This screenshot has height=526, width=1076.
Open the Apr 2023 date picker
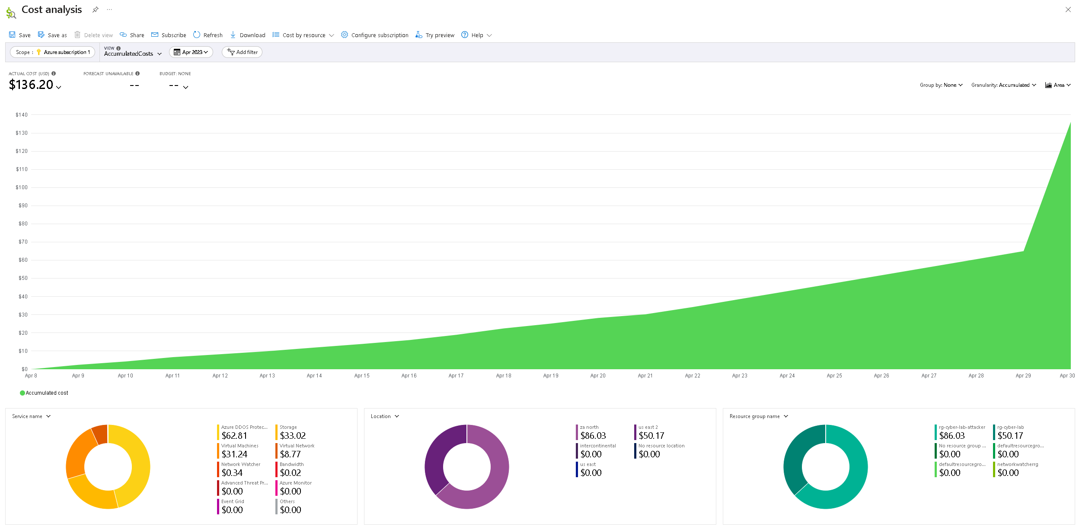pos(191,52)
